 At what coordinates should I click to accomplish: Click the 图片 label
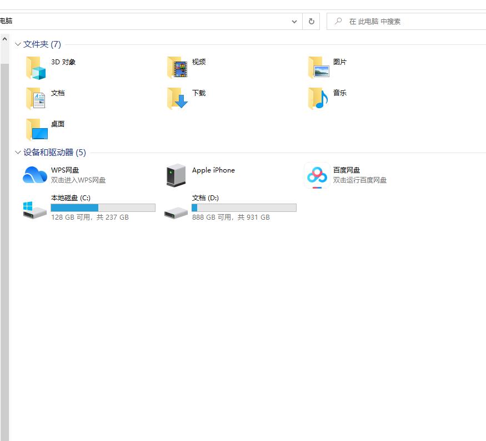(340, 62)
